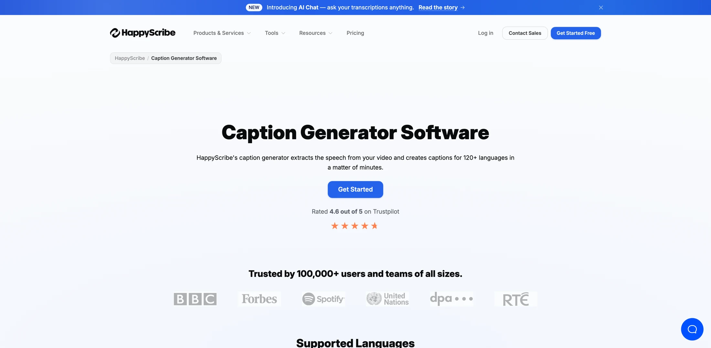The height and width of the screenshot is (348, 711).
Task: Click the BBC logo
Action: click(195, 299)
